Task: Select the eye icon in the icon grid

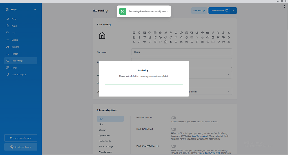Action: coord(144,42)
